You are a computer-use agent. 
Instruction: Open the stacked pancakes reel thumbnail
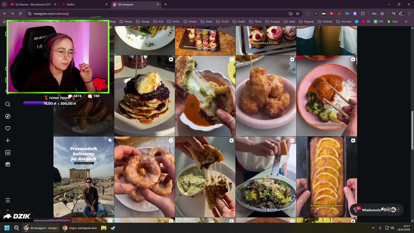click(x=145, y=96)
